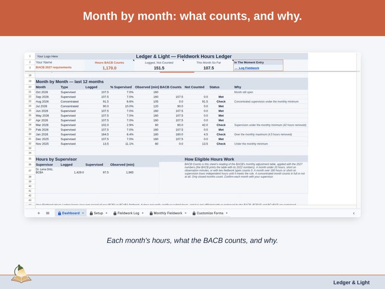Select the 1,170.0 Hours BACB Counts value
This screenshot has width=385, height=289.
click(x=110, y=68)
